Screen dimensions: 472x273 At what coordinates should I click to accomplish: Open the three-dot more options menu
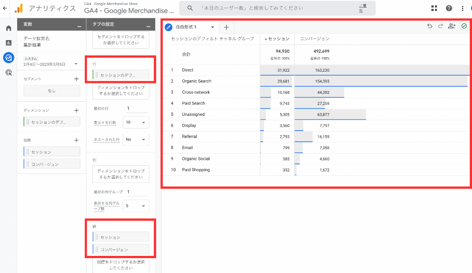tap(463, 8)
